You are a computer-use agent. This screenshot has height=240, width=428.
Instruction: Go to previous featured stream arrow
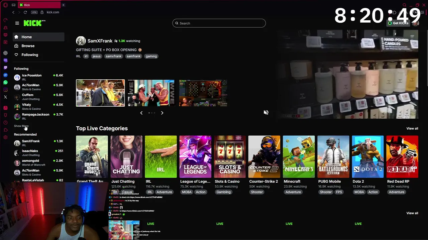click(141, 113)
